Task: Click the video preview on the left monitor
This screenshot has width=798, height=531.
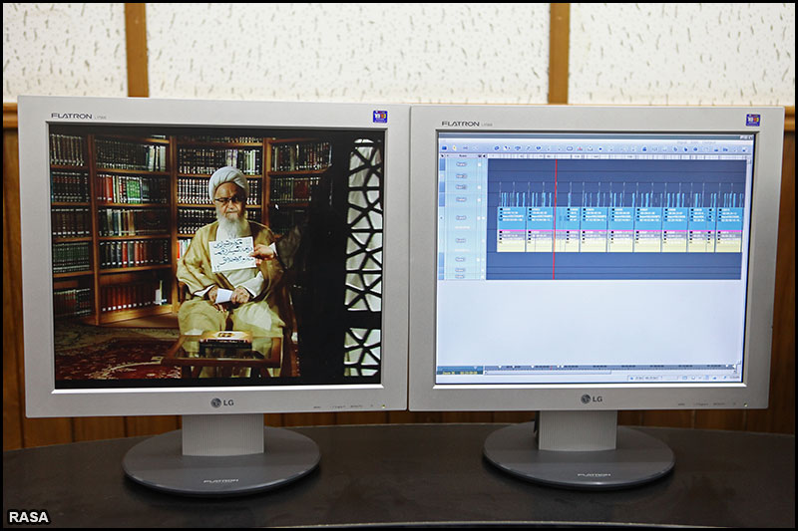Action: pyautogui.click(x=217, y=257)
